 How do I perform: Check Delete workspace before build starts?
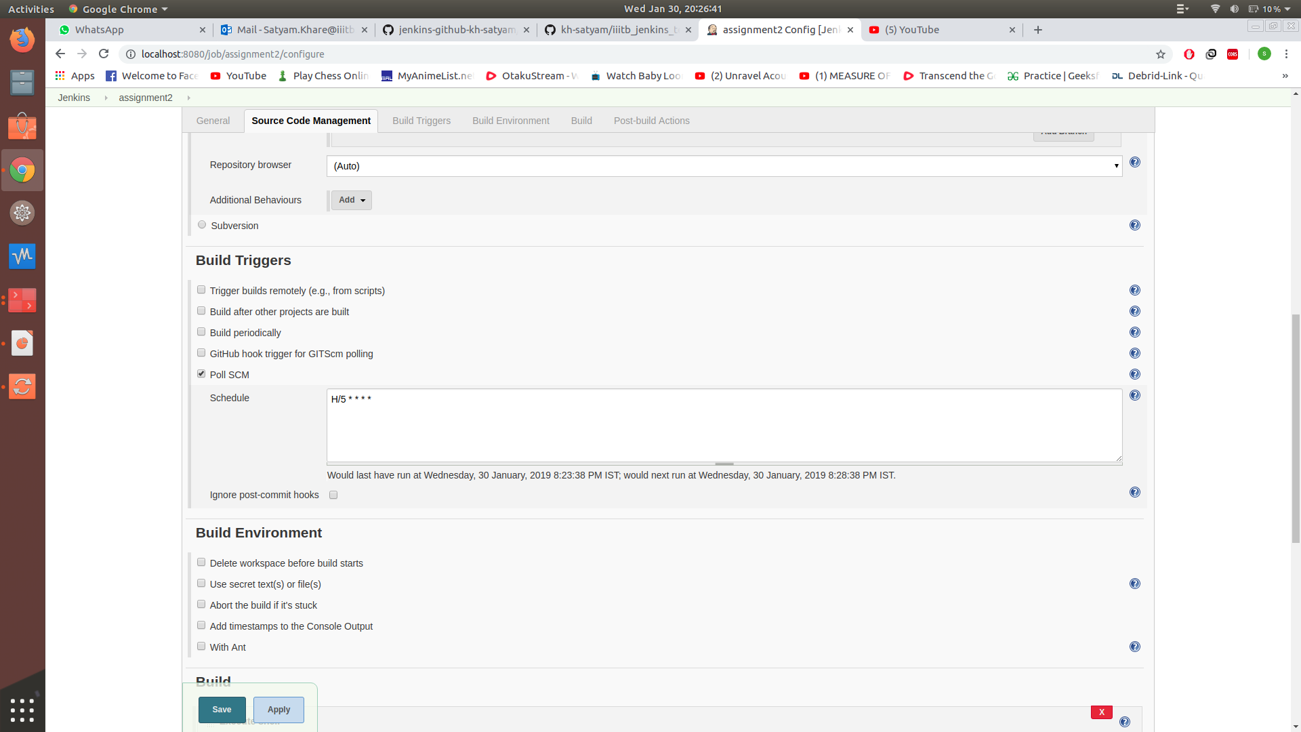coord(201,563)
